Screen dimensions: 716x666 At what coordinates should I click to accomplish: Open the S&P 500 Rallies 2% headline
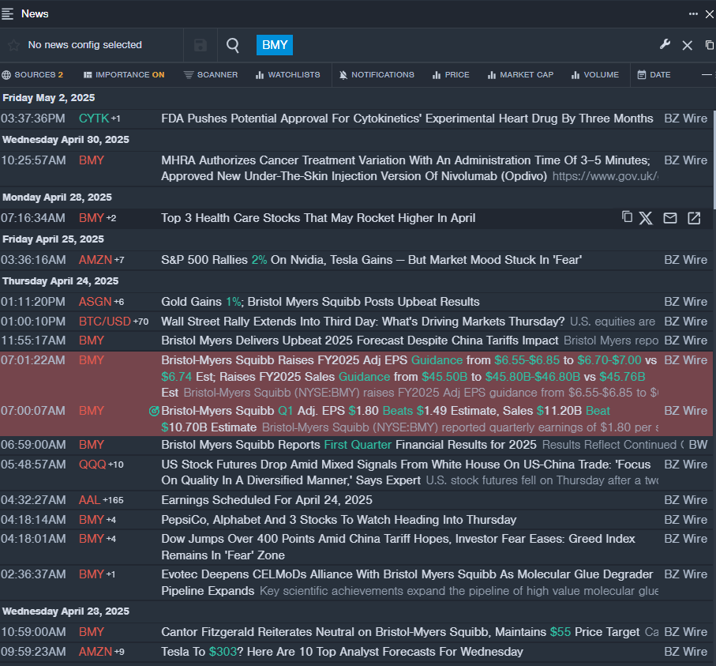pos(372,260)
